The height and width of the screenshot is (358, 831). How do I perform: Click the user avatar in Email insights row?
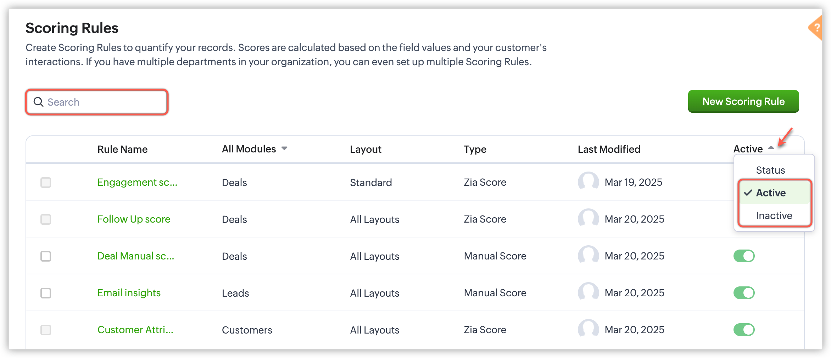588,293
